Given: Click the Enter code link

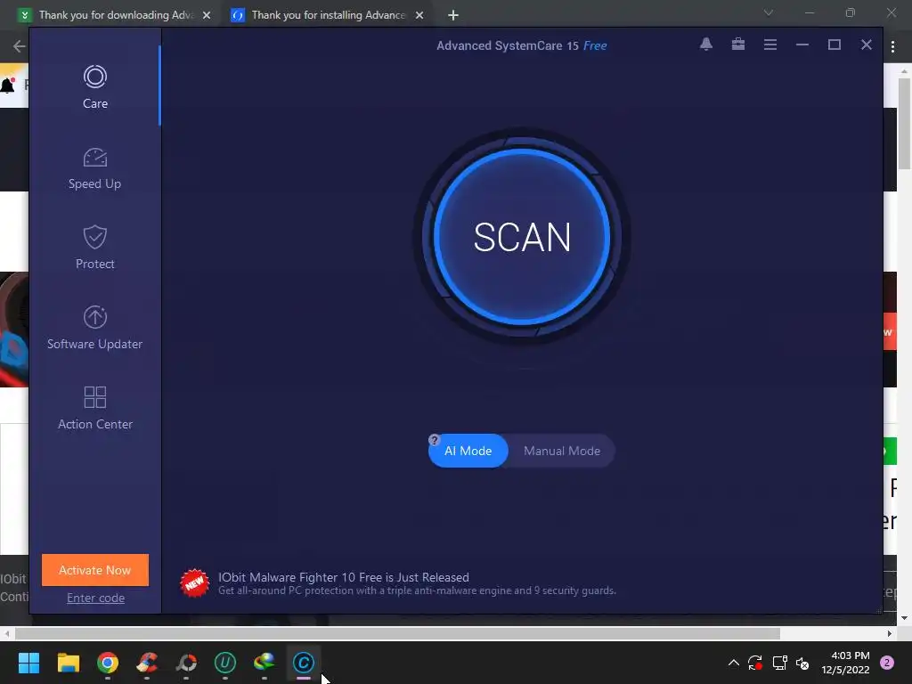Looking at the screenshot, I should 95,598.
